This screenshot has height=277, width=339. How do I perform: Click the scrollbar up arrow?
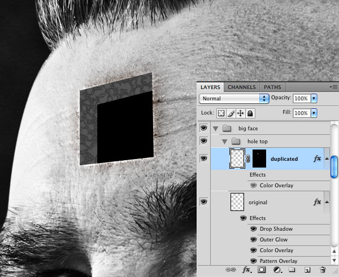pos(334,251)
